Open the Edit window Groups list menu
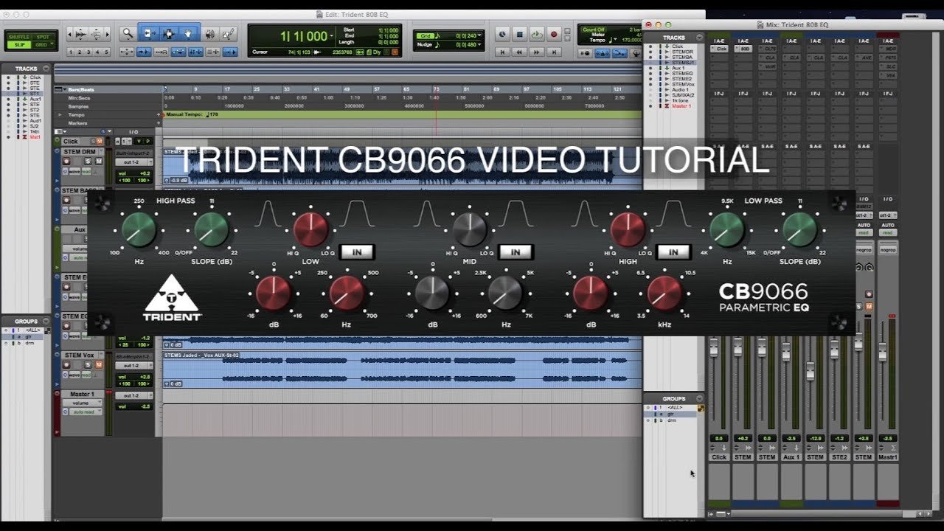Viewport: 944px width, 531px height. pyautogui.click(x=46, y=322)
